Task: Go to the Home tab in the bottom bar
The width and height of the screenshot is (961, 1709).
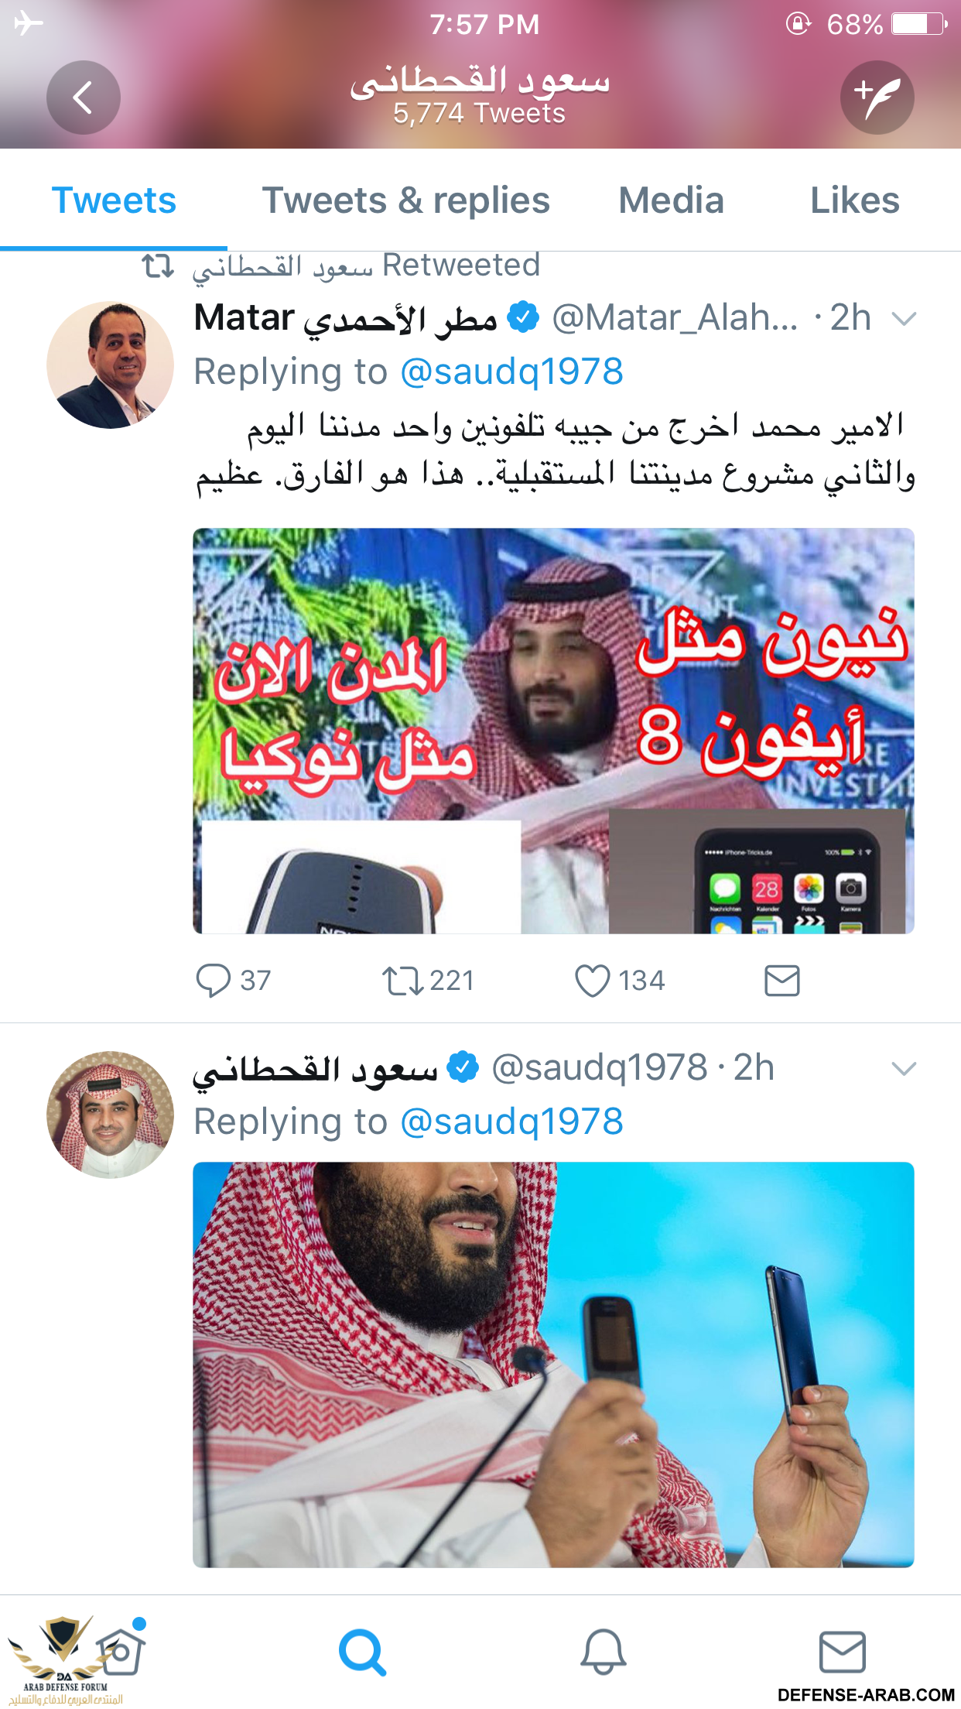Action: click(x=120, y=1652)
